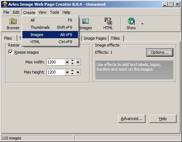This screenshot has width=182, height=142.
Task: Click the Max width large-decrease double arrow
Action: 67,62
